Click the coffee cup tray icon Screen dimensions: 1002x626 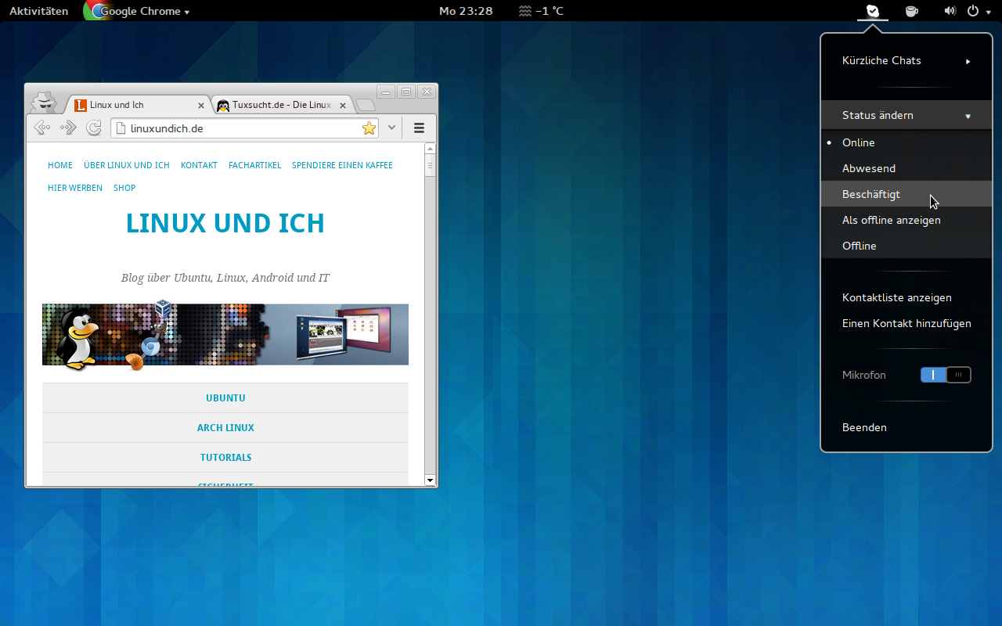(911, 11)
